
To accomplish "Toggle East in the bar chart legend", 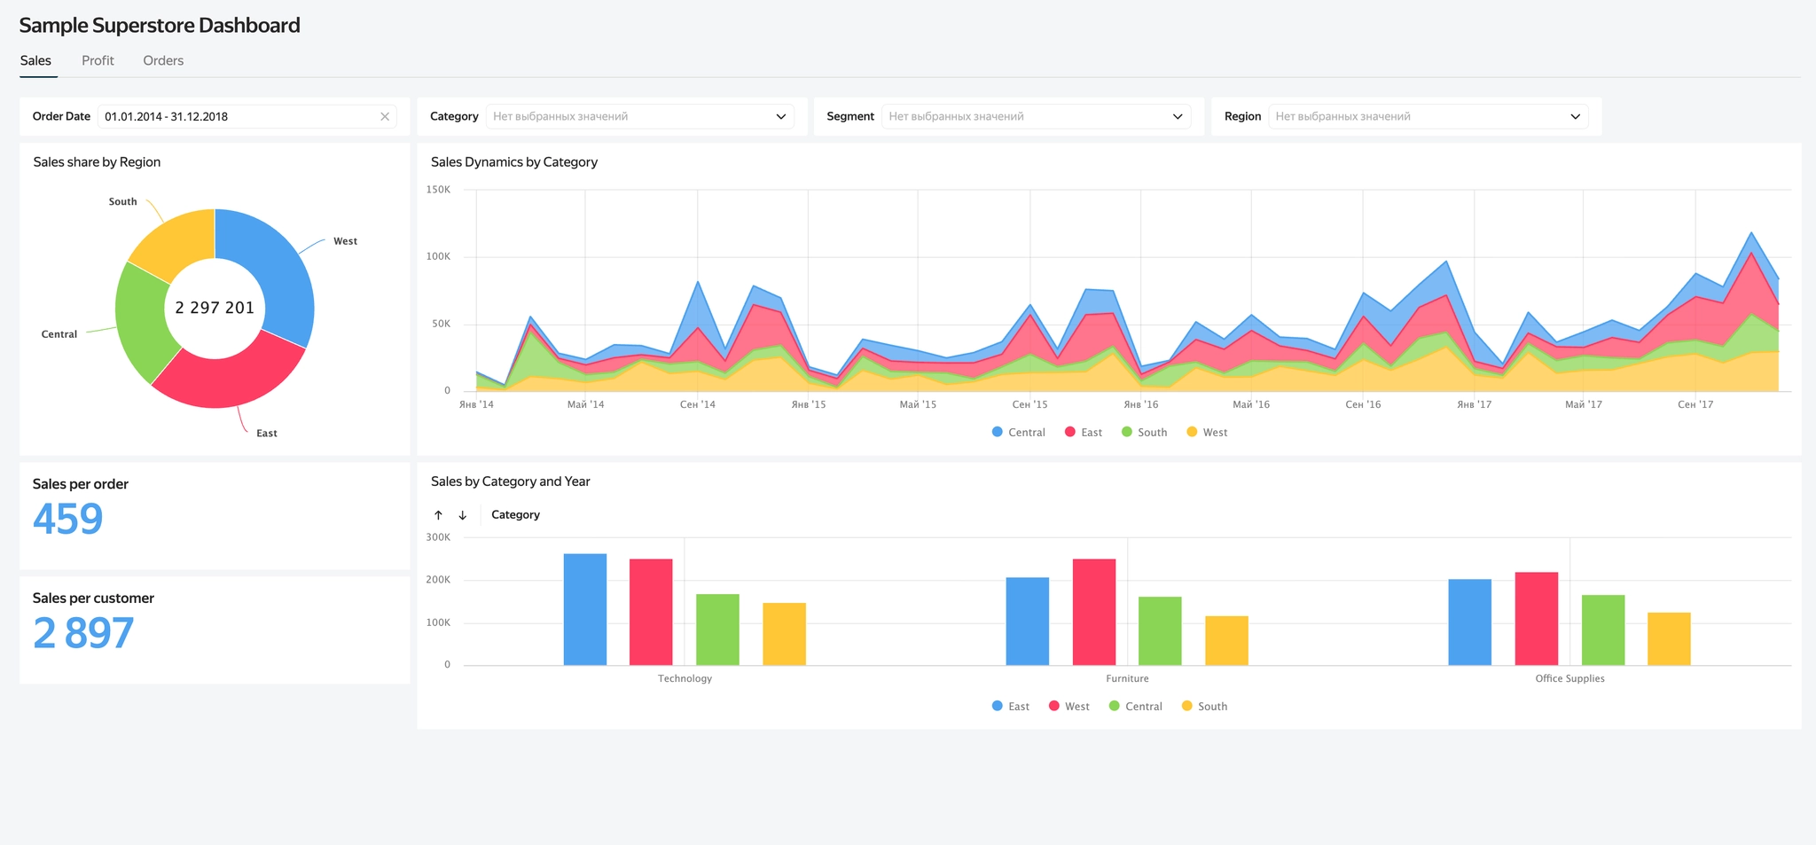I will point(1010,707).
